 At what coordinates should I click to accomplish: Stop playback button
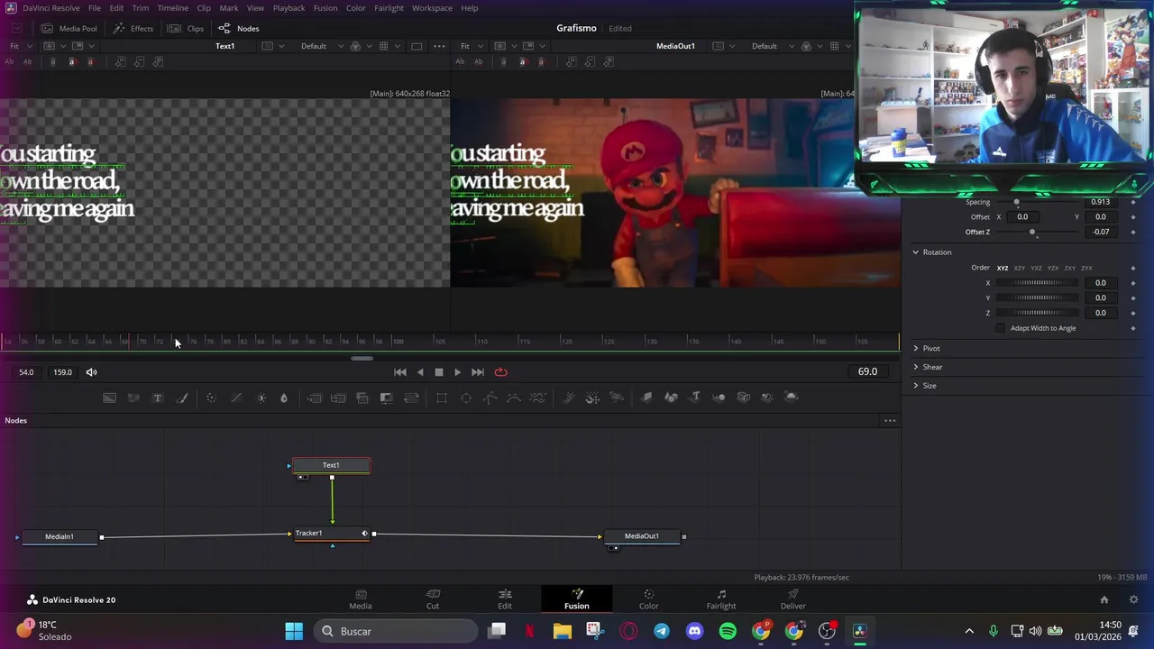coord(439,372)
